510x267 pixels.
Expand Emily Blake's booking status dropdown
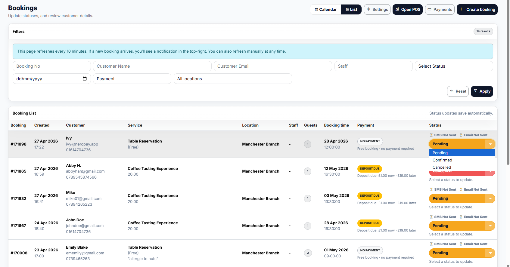(462, 253)
